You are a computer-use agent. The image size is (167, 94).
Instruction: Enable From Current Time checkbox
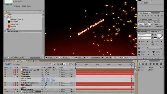[139, 27]
